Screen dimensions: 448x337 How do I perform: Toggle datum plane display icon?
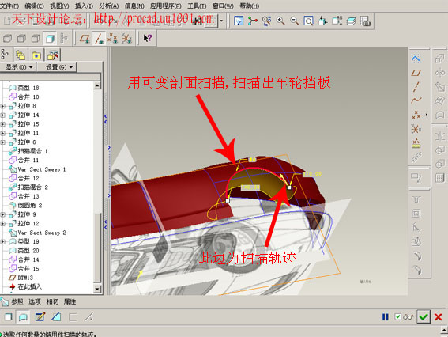(x=85, y=38)
